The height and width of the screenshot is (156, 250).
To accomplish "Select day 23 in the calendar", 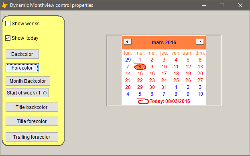I will (152, 80).
